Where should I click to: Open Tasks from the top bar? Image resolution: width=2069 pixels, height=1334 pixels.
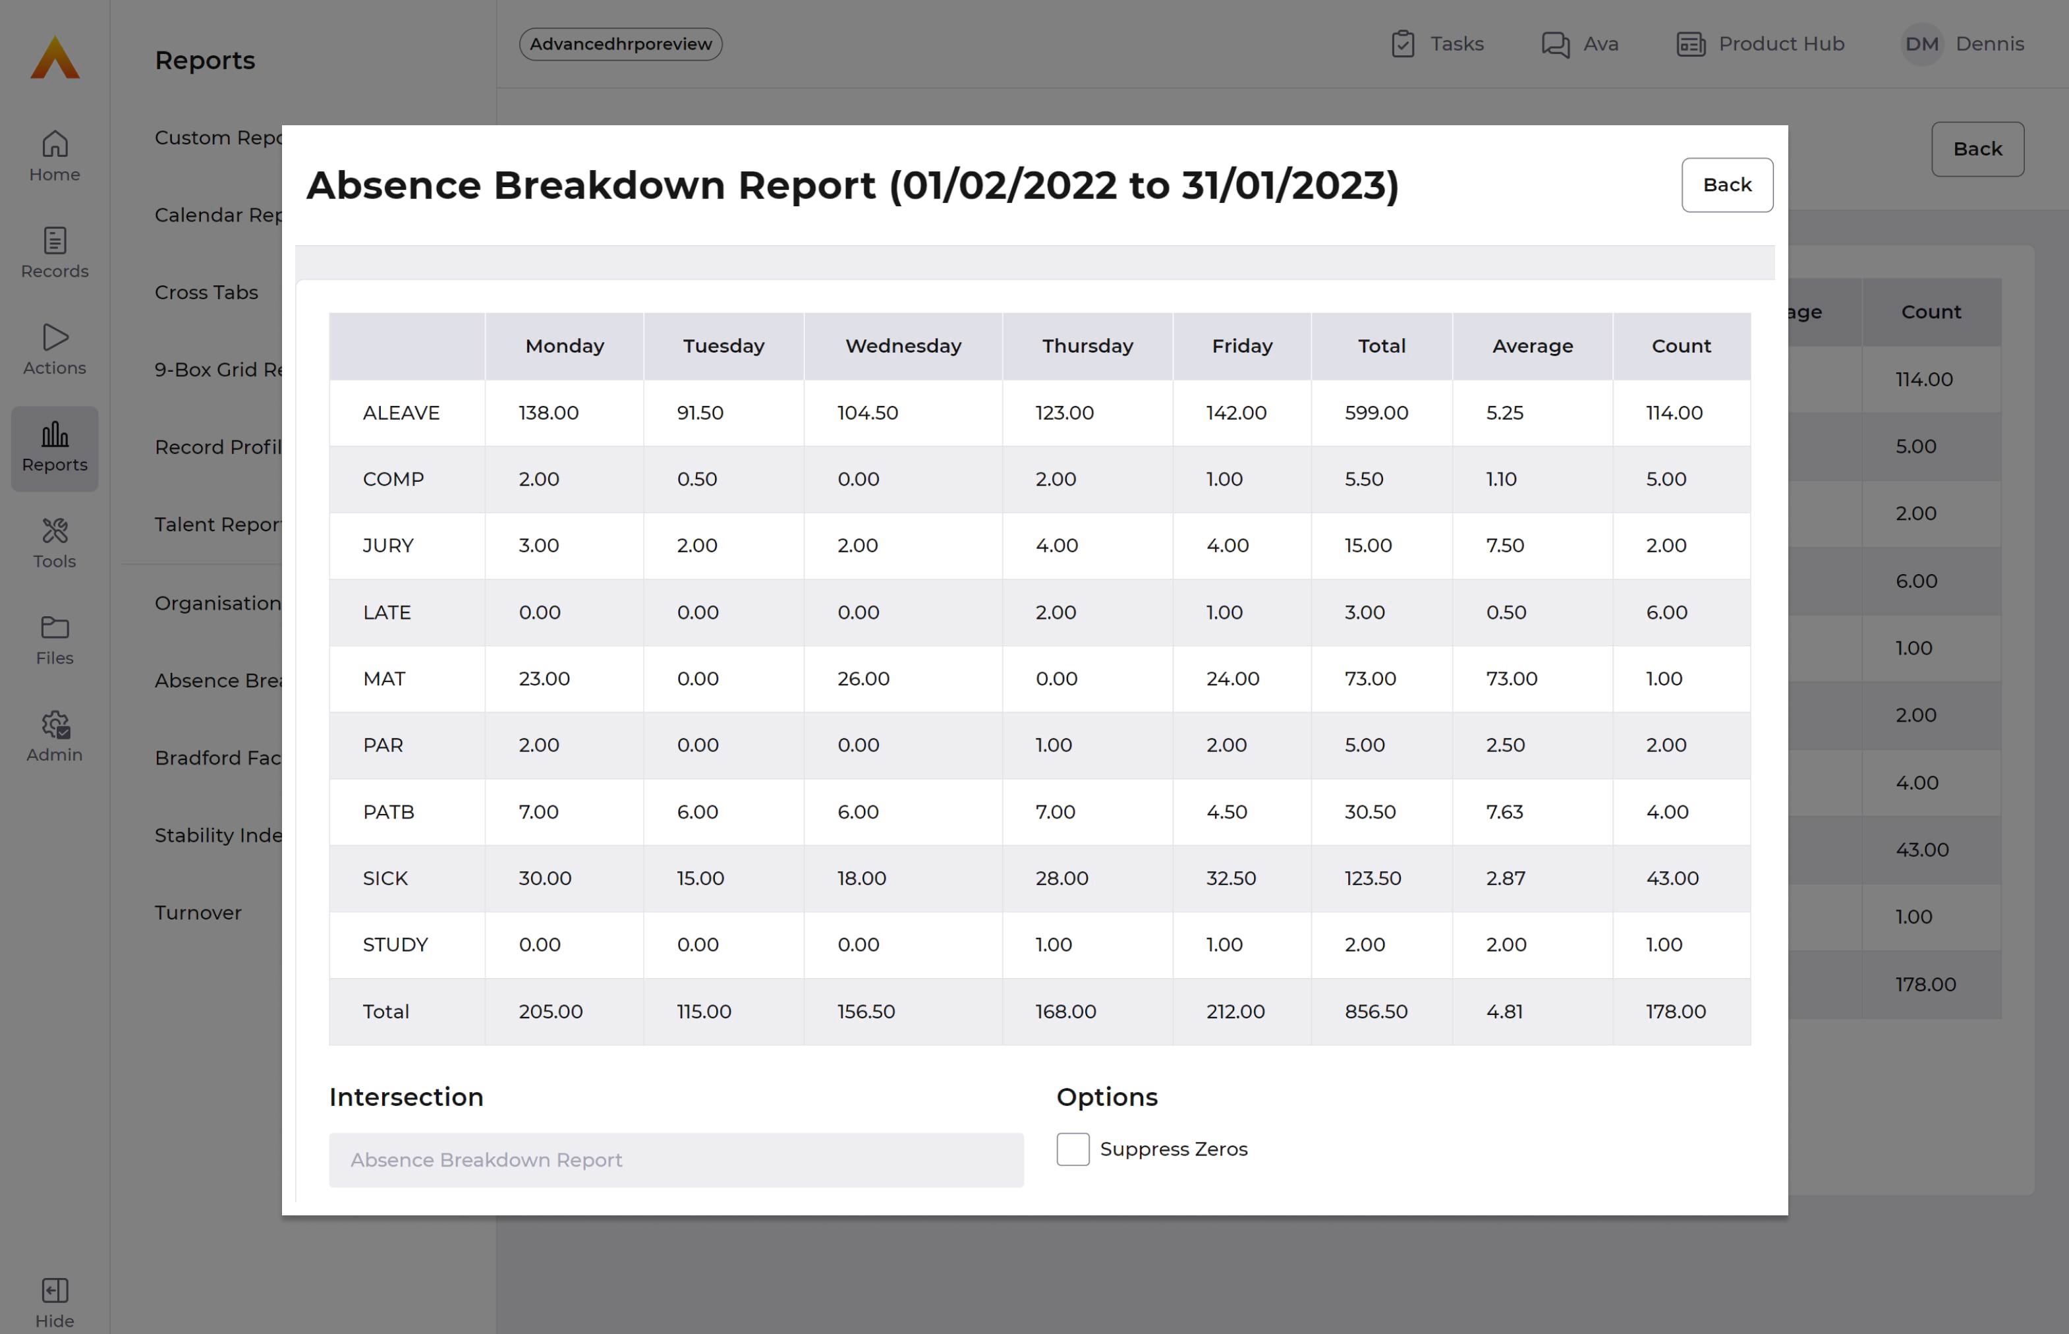pos(1437,43)
